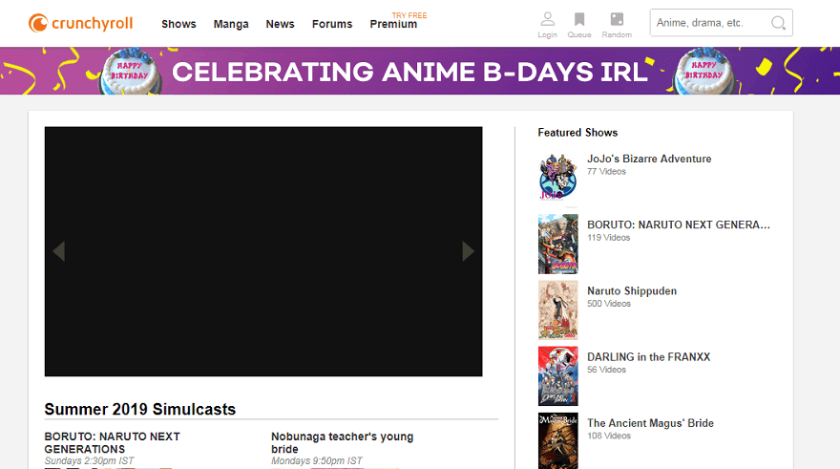Focus the anime search field

709,23
